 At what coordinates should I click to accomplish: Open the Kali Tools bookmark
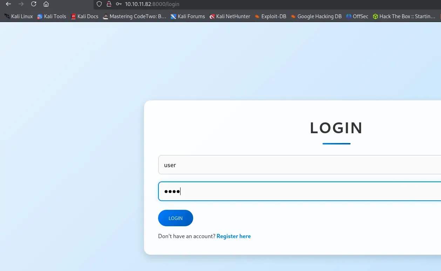(52, 16)
